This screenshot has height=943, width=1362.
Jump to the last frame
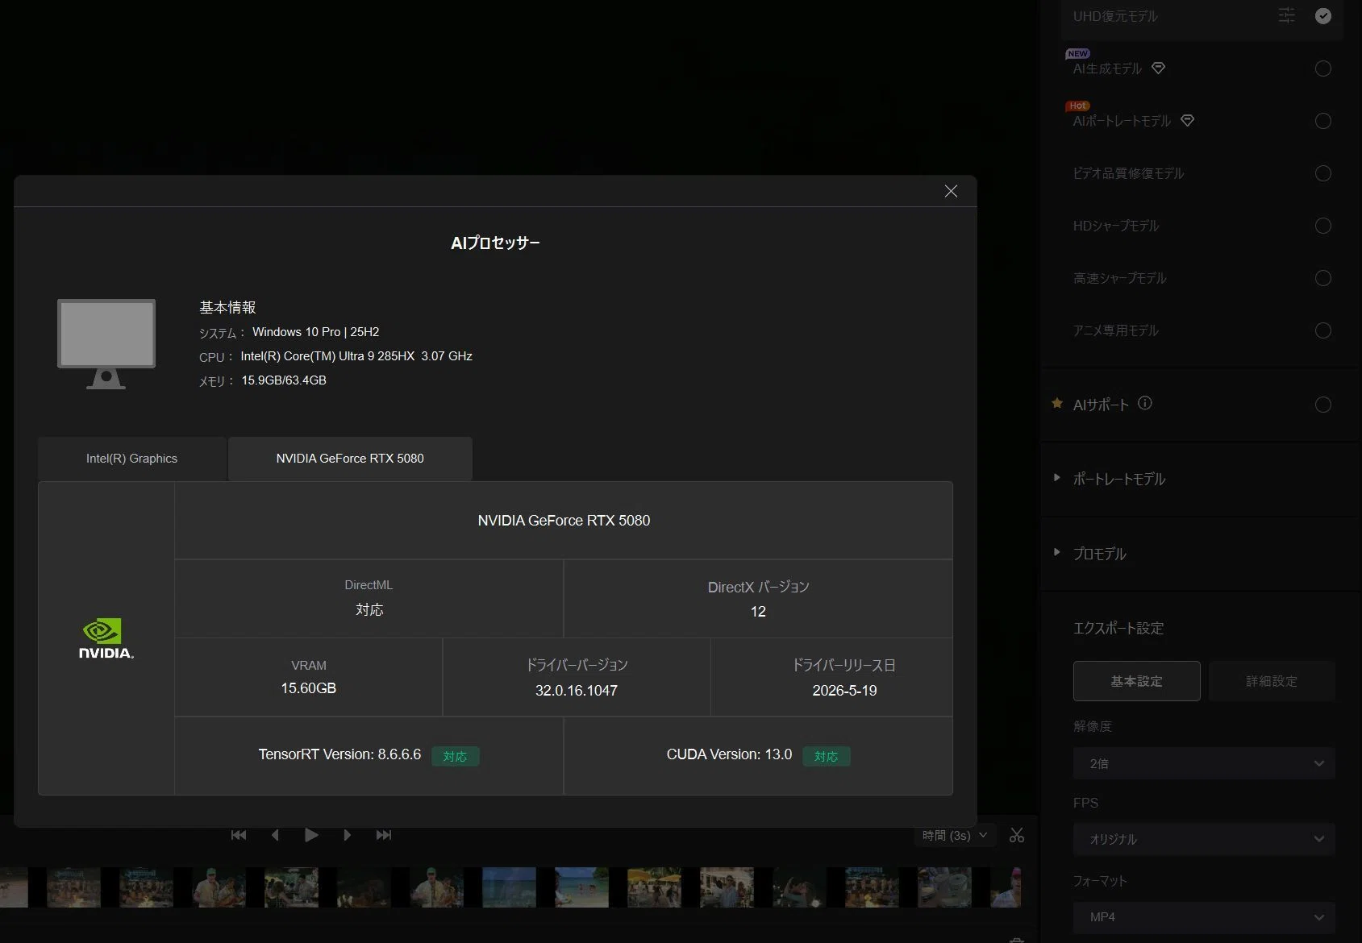384,835
